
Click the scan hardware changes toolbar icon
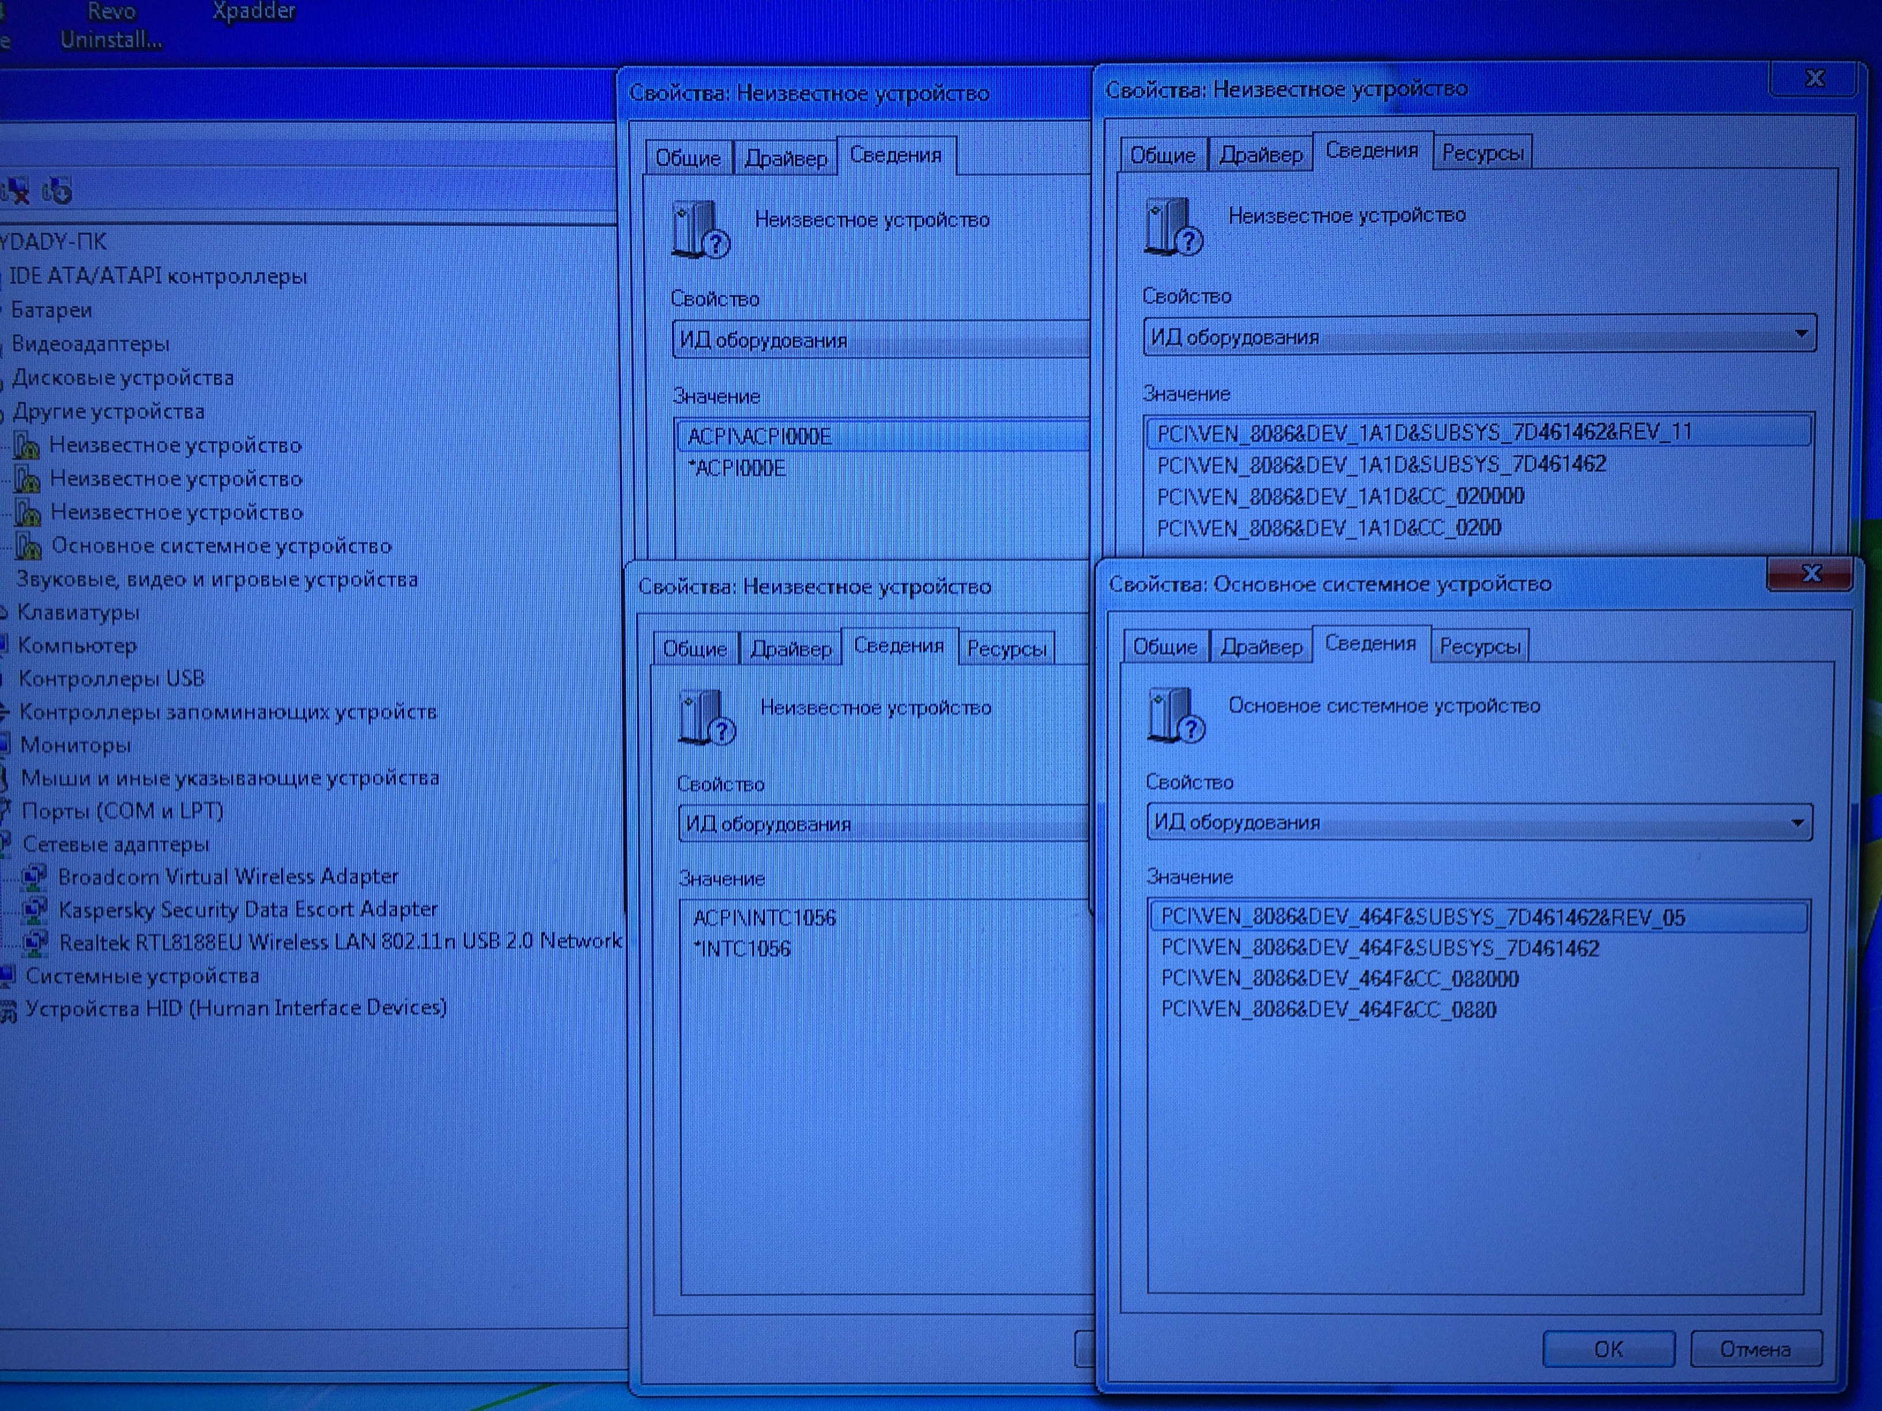pos(57,191)
